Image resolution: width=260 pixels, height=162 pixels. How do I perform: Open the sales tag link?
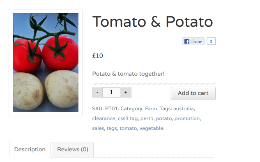[98, 128]
